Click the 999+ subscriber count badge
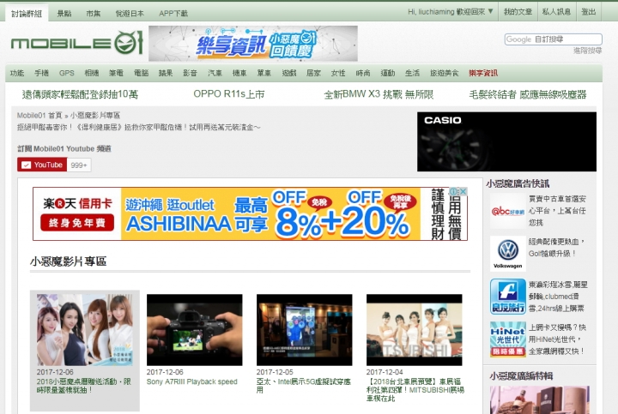 click(79, 165)
